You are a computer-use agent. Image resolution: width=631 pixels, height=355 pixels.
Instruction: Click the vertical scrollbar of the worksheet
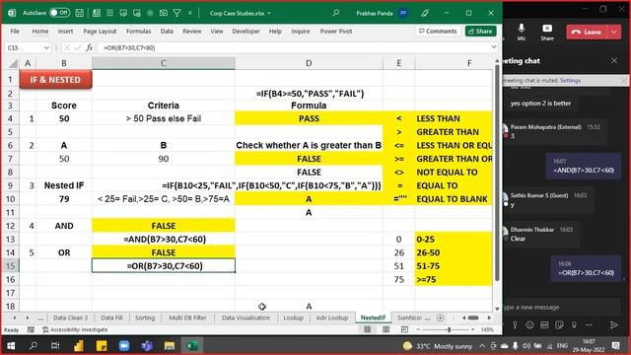click(497, 174)
